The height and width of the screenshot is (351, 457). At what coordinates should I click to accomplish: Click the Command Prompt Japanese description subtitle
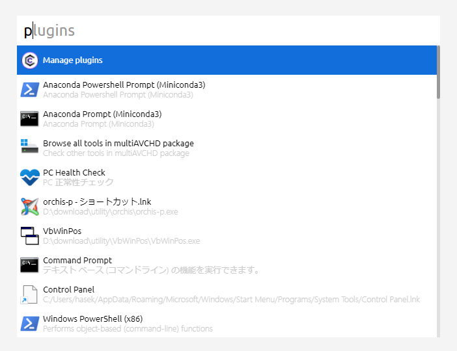152,270
